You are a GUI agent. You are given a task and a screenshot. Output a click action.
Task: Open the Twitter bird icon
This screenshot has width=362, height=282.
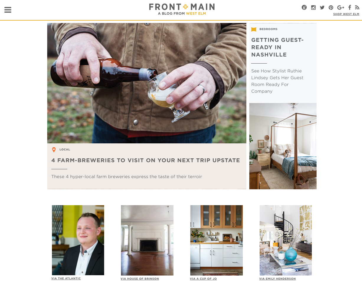coord(322,8)
